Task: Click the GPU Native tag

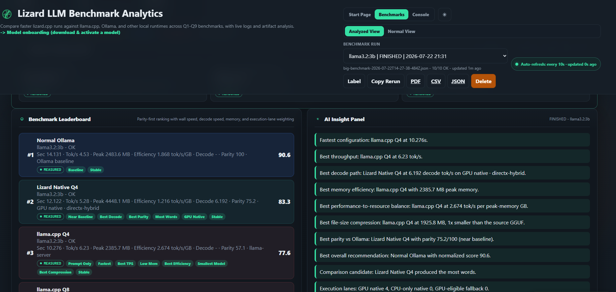Action: [194, 217]
